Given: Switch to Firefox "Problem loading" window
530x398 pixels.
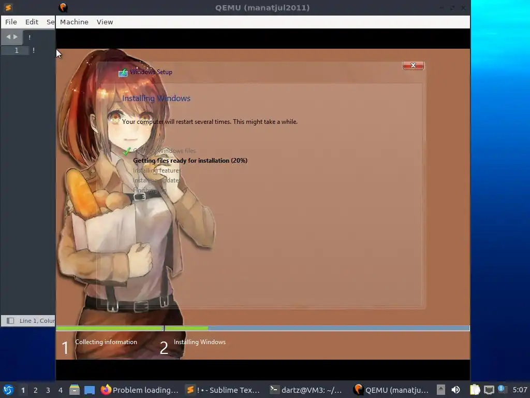Looking at the screenshot, I should pos(139,390).
